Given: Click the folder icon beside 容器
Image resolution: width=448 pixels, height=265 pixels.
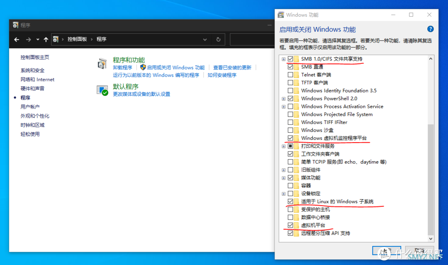Looking at the screenshot, I should tap(296, 186).
